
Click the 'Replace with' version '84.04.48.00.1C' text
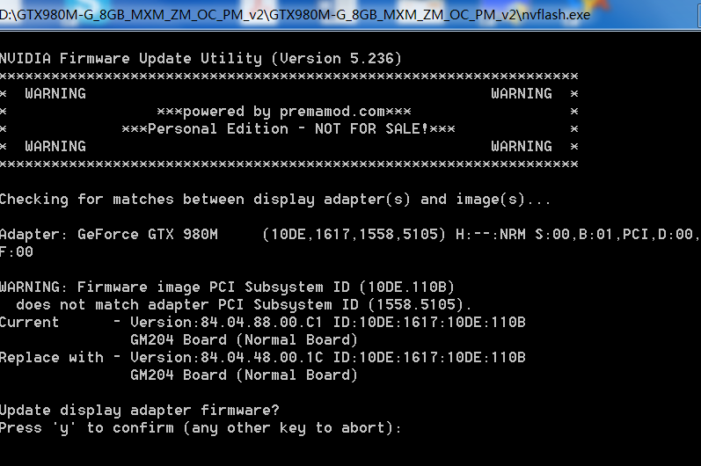tap(261, 358)
